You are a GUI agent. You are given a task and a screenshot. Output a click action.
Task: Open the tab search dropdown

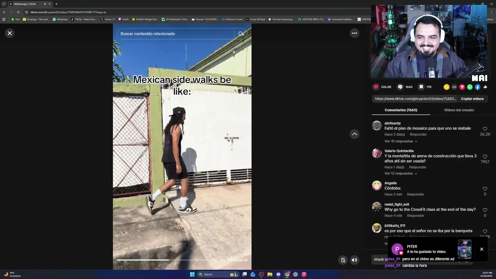coord(4,4)
